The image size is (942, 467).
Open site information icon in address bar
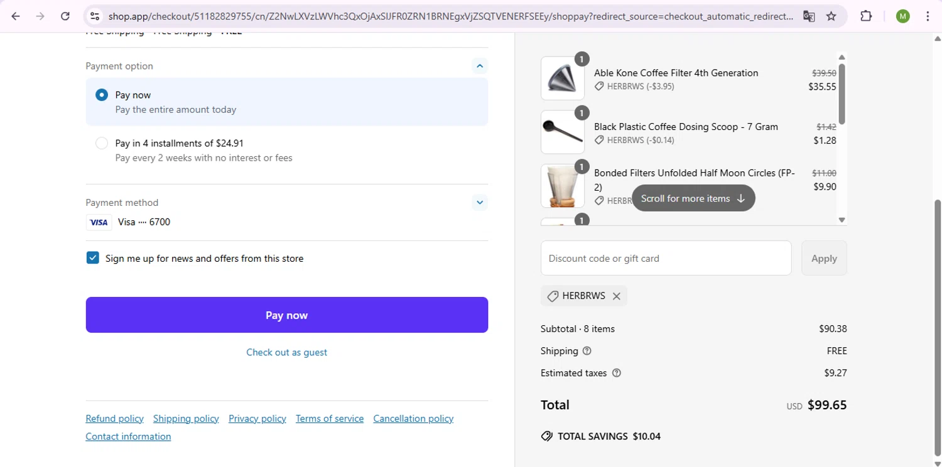94,16
